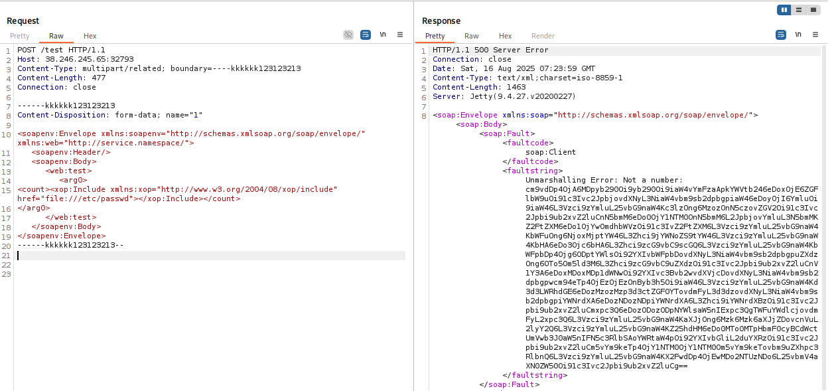Toggle \n non-printable characters in Request panel

tap(383, 35)
